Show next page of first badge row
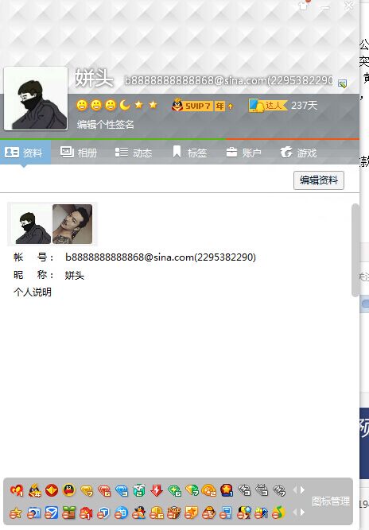Viewport: 369px width, 530px height. tap(303, 489)
